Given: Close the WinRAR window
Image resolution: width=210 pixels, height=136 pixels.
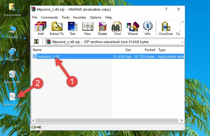Looking at the screenshot, I should (179, 9).
